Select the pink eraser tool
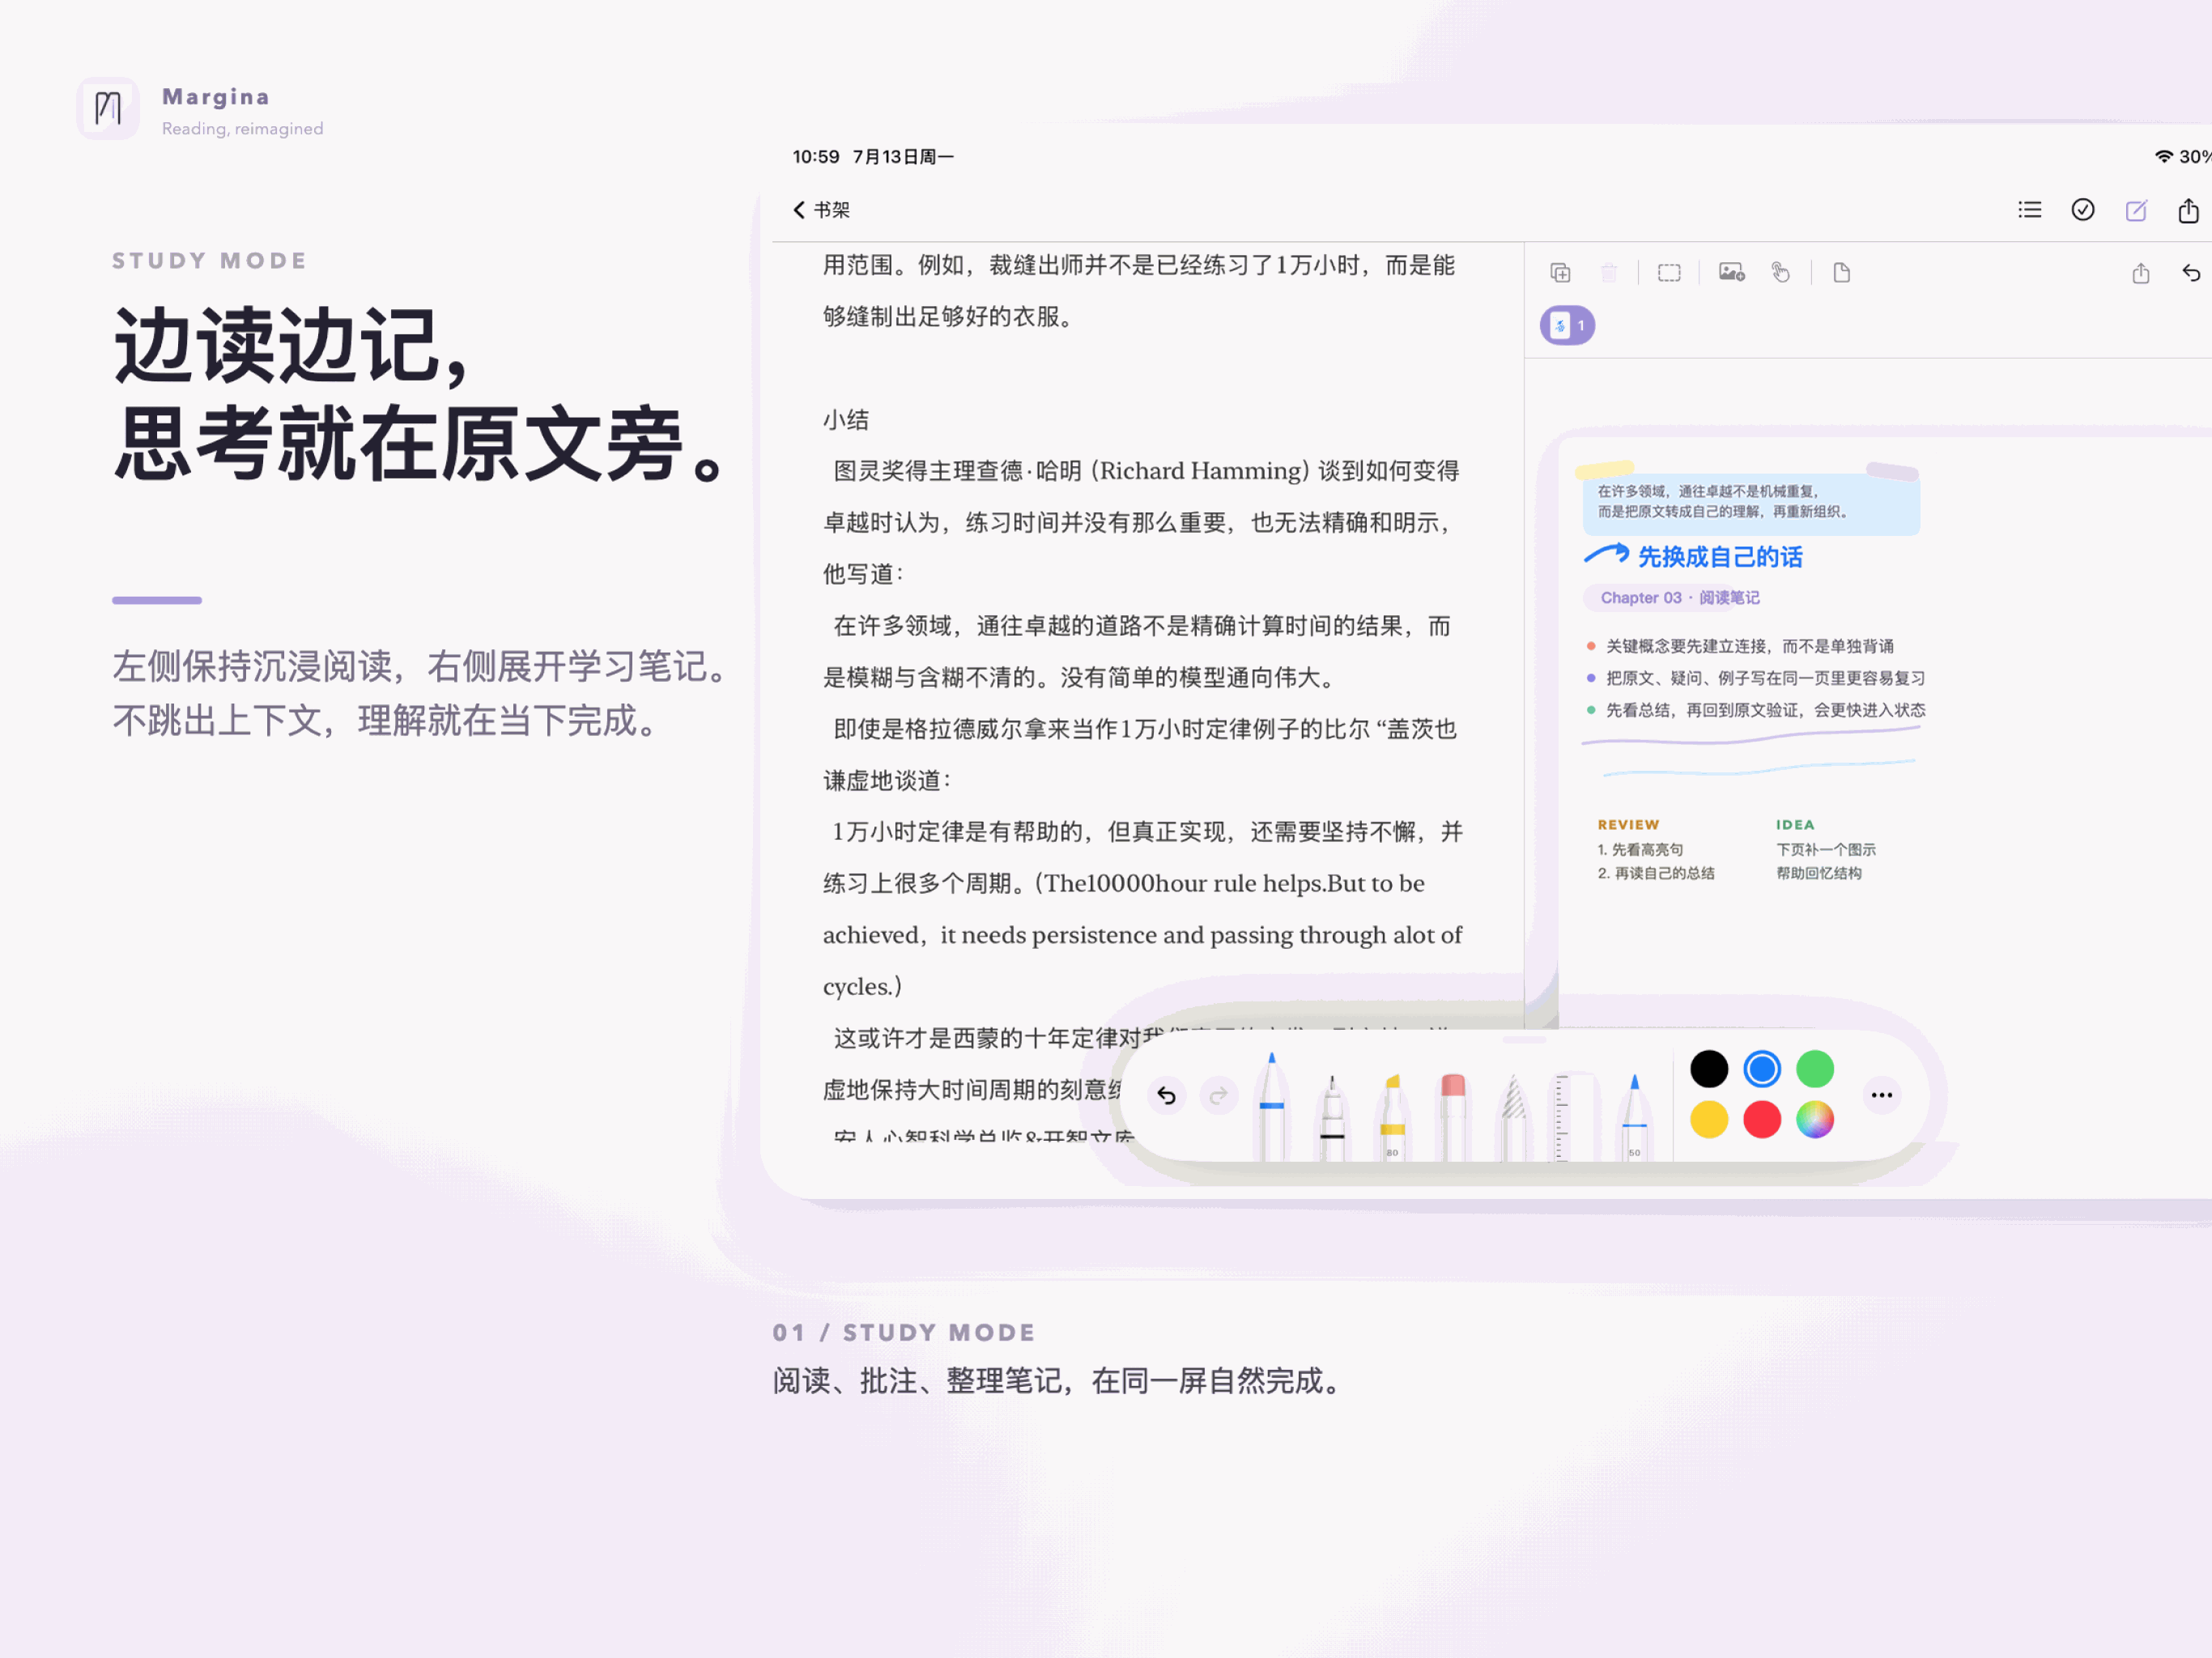The height and width of the screenshot is (1658, 2212). [x=1453, y=1117]
